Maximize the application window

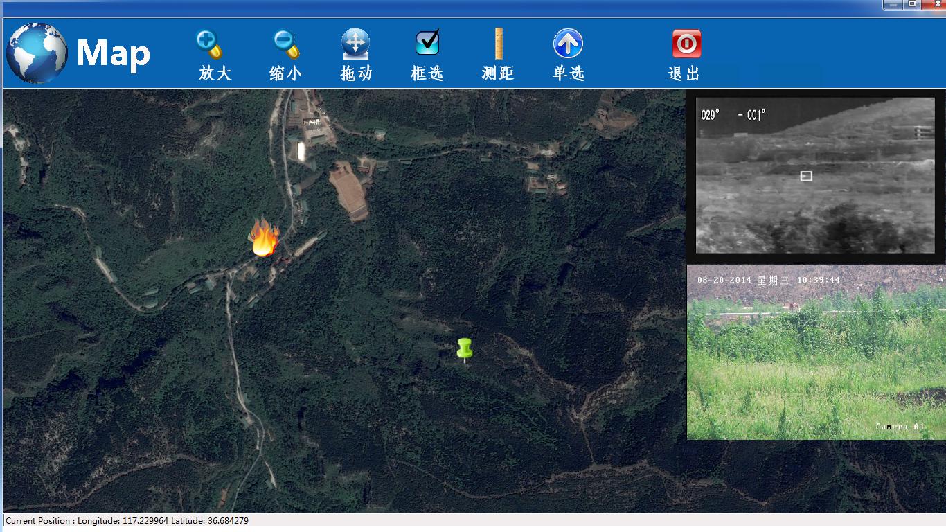[912, 4]
